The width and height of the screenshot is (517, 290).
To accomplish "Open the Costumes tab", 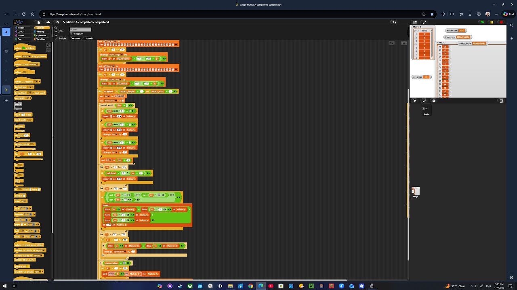I will coord(76,39).
